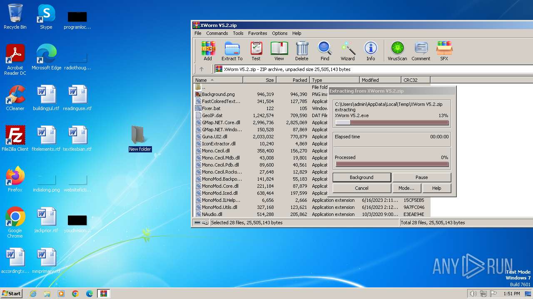Click the Extract To toolbar icon
The width and height of the screenshot is (533, 299).
pyautogui.click(x=232, y=51)
